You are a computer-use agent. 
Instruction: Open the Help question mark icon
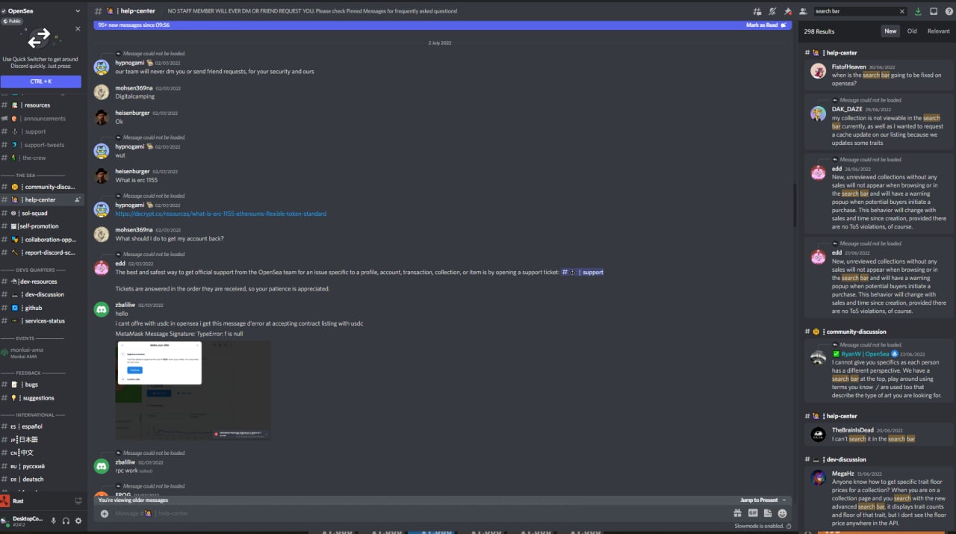click(949, 11)
